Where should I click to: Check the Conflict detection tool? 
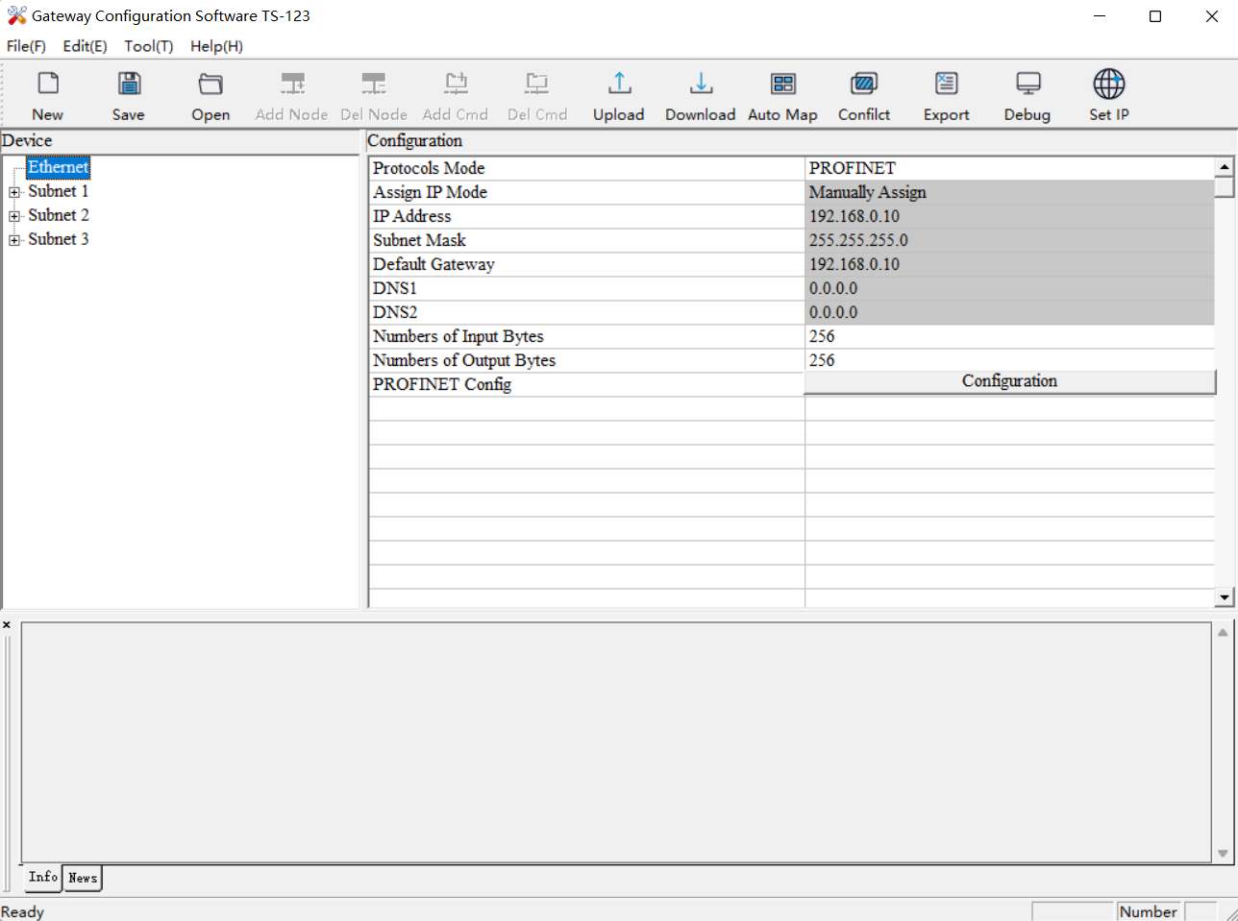point(864,95)
